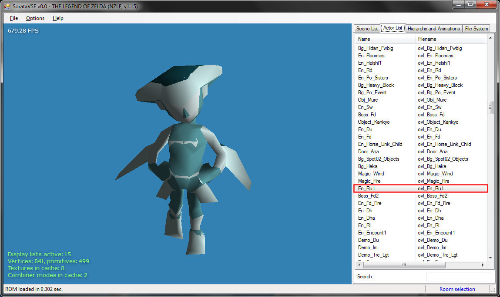
Task: Click the horizontal scroll left arrow
Action: (359, 265)
